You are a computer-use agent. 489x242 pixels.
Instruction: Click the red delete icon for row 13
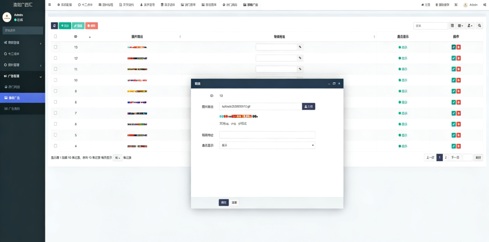459,47
